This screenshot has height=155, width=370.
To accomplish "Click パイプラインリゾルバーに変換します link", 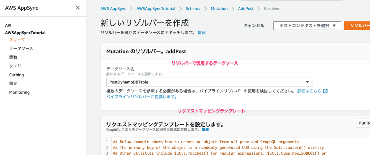I will pyautogui.click(x=142, y=97).
